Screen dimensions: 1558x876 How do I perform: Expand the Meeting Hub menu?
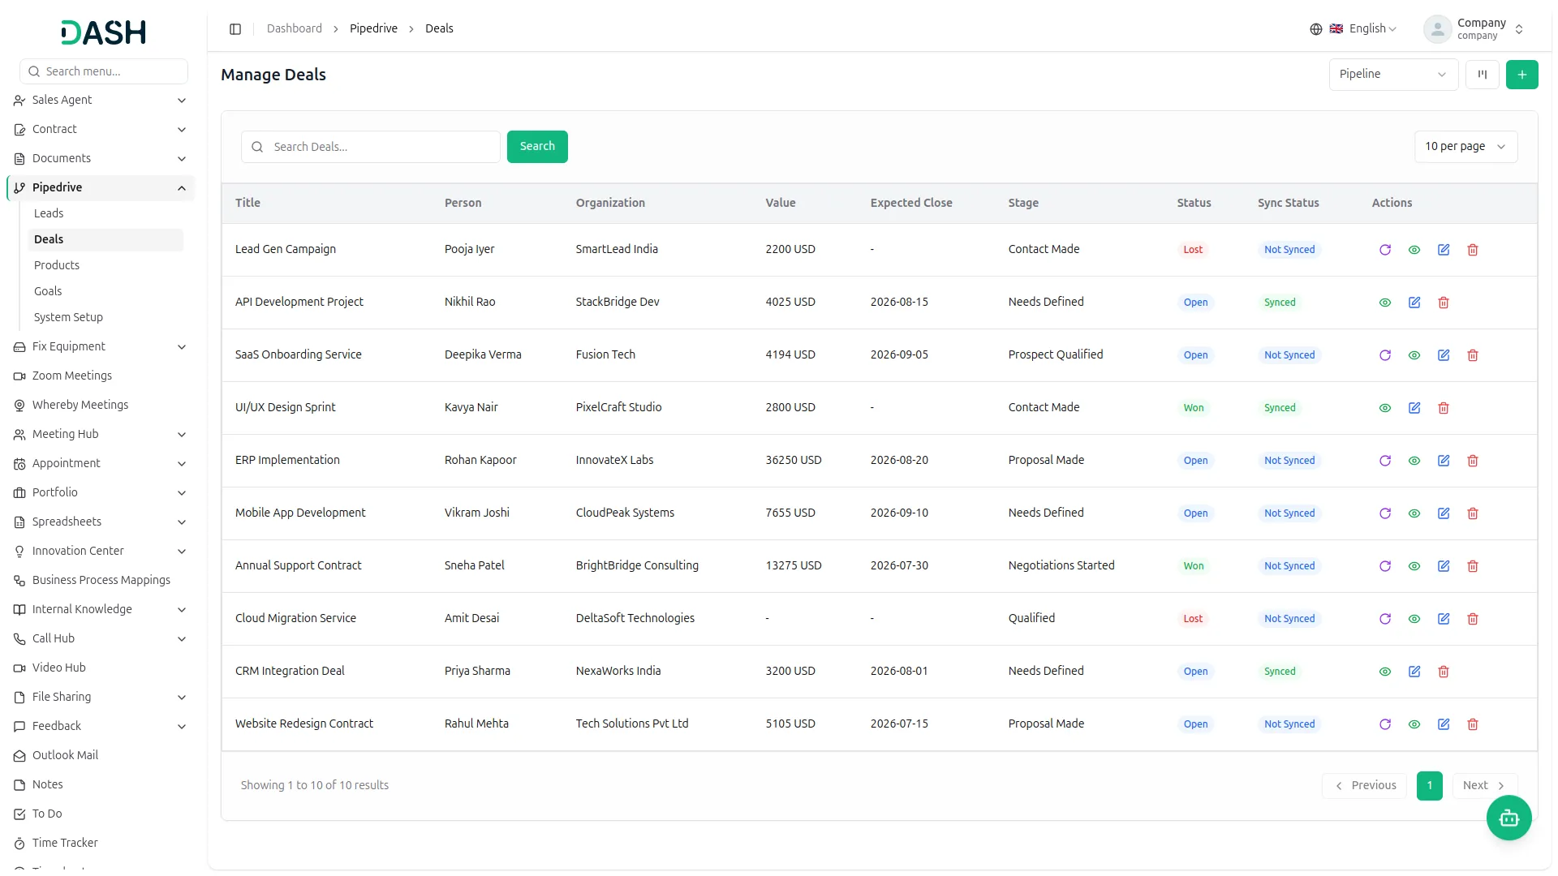click(100, 434)
